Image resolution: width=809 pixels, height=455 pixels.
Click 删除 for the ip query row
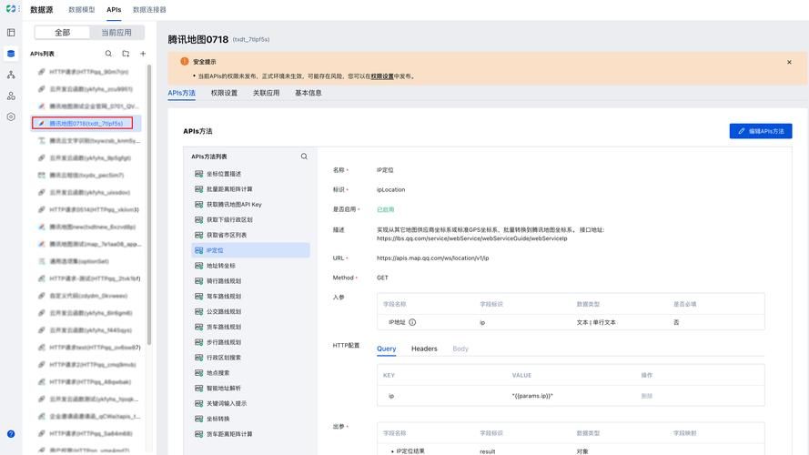(x=646, y=396)
